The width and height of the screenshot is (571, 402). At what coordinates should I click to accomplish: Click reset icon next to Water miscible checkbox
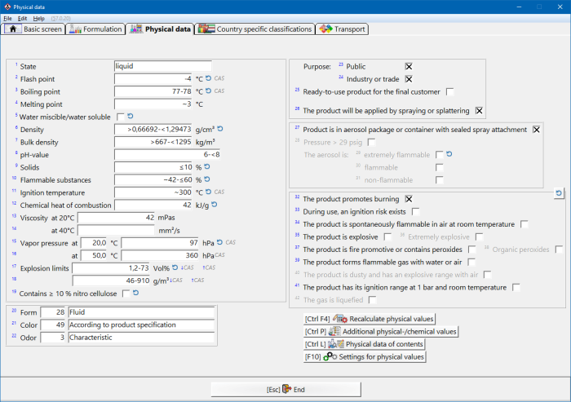(131, 117)
